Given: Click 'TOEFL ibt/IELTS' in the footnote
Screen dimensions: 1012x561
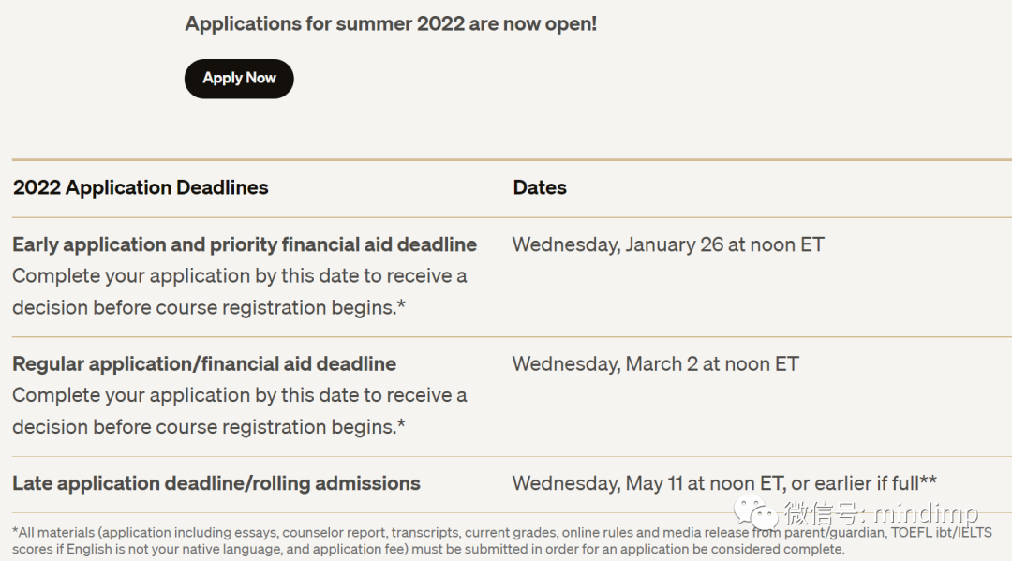Looking at the screenshot, I should click(x=941, y=533).
